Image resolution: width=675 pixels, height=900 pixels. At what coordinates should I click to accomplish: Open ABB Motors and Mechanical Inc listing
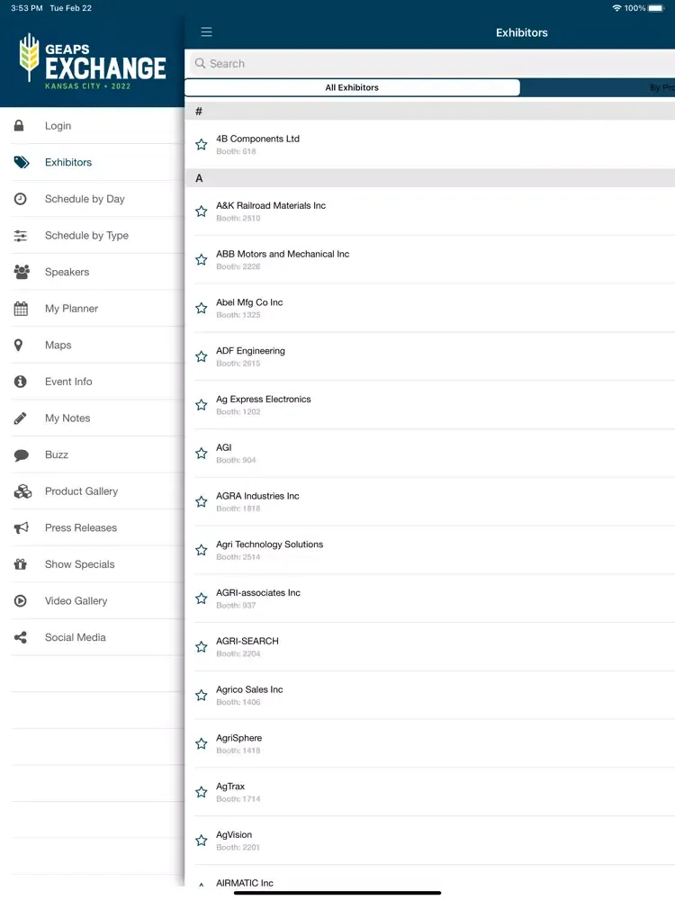(x=430, y=259)
